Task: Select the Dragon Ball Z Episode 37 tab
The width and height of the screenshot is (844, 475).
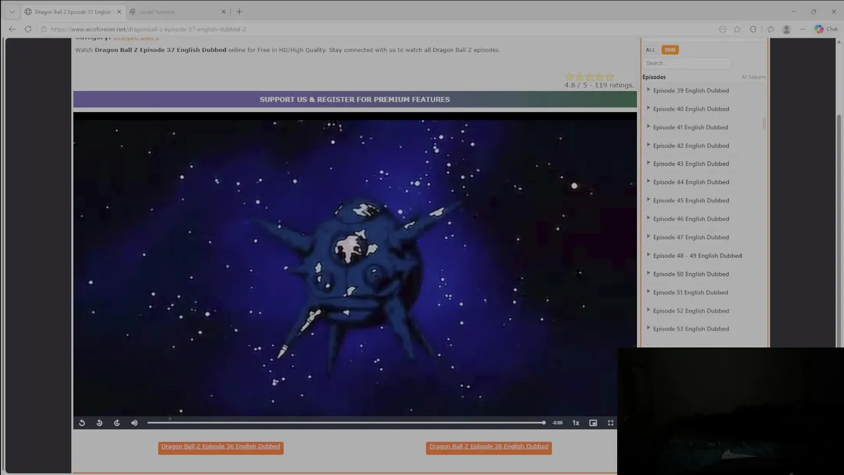Action: [x=73, y=12]
